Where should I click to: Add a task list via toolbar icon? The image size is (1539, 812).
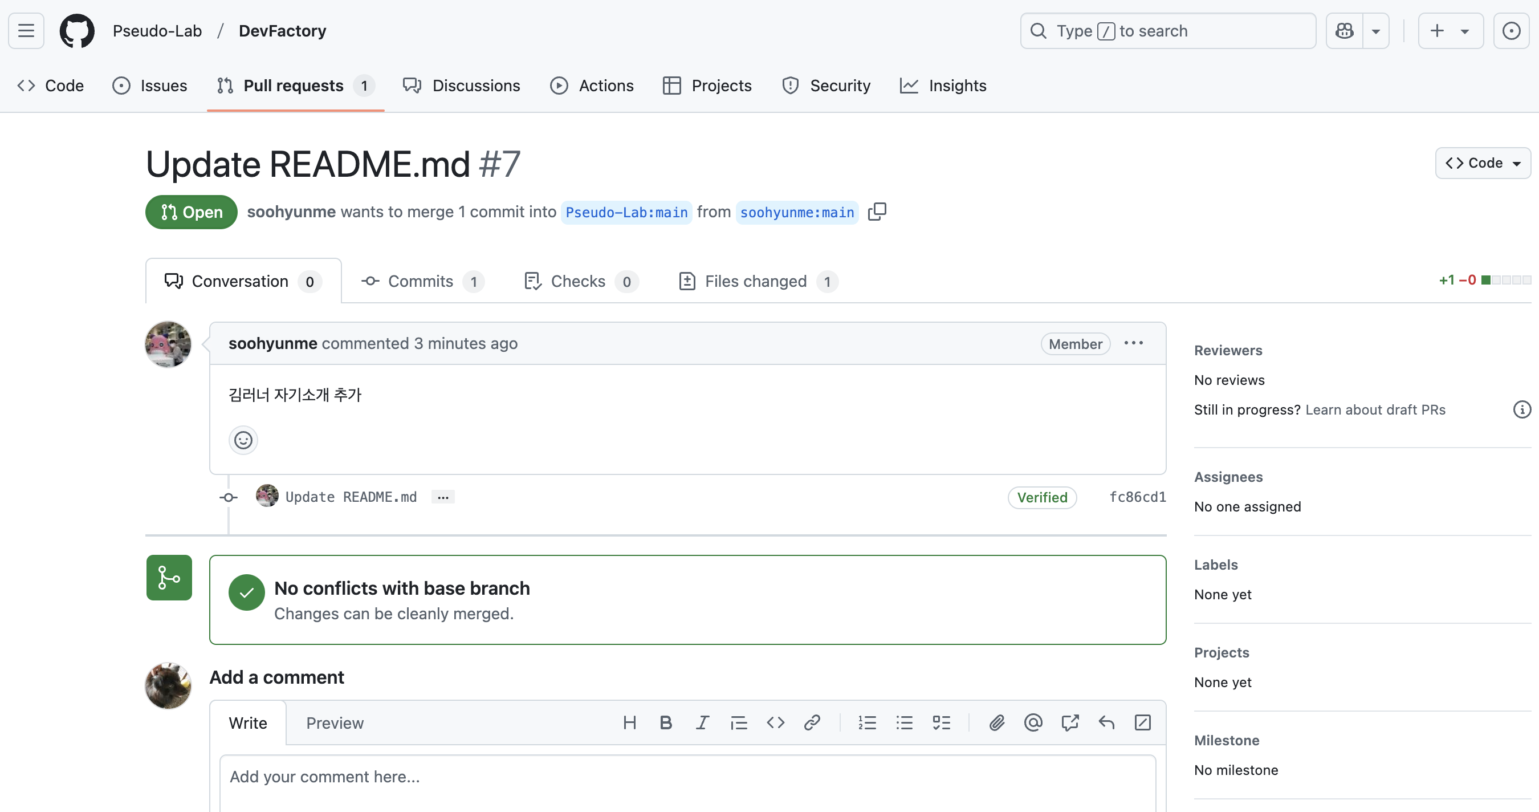pyautogui.click(x=941, y=723)
